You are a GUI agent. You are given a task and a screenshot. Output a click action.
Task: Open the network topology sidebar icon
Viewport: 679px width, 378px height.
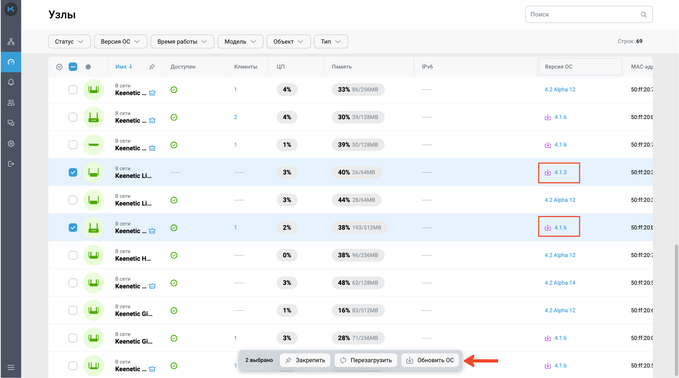pyautogui.click(x=11, y=42)
